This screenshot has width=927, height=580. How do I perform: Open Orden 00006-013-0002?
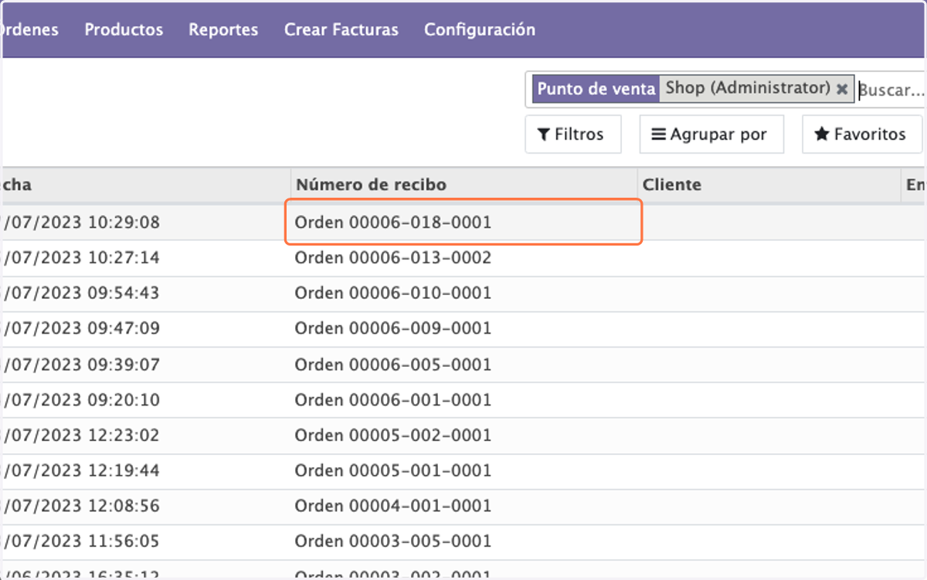[393, 257]
